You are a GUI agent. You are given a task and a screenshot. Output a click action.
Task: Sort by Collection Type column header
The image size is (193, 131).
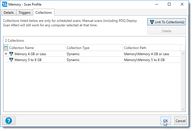coord(94,48)
